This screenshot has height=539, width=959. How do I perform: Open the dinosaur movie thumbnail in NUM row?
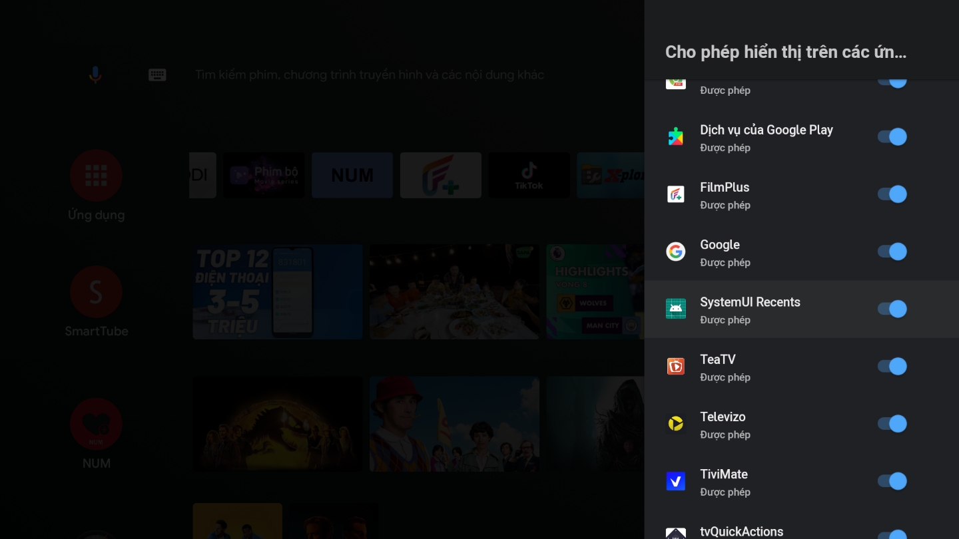click(x=278, y=424)
